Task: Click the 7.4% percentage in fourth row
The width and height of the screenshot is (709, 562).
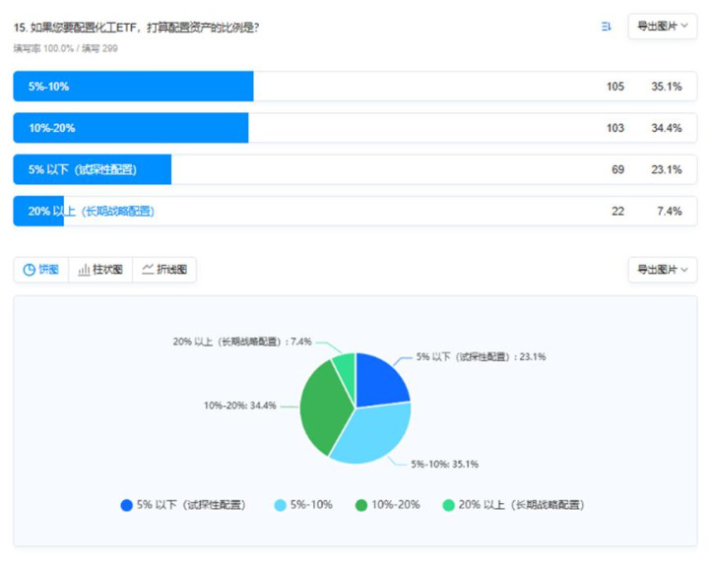Action: [670, 211]
